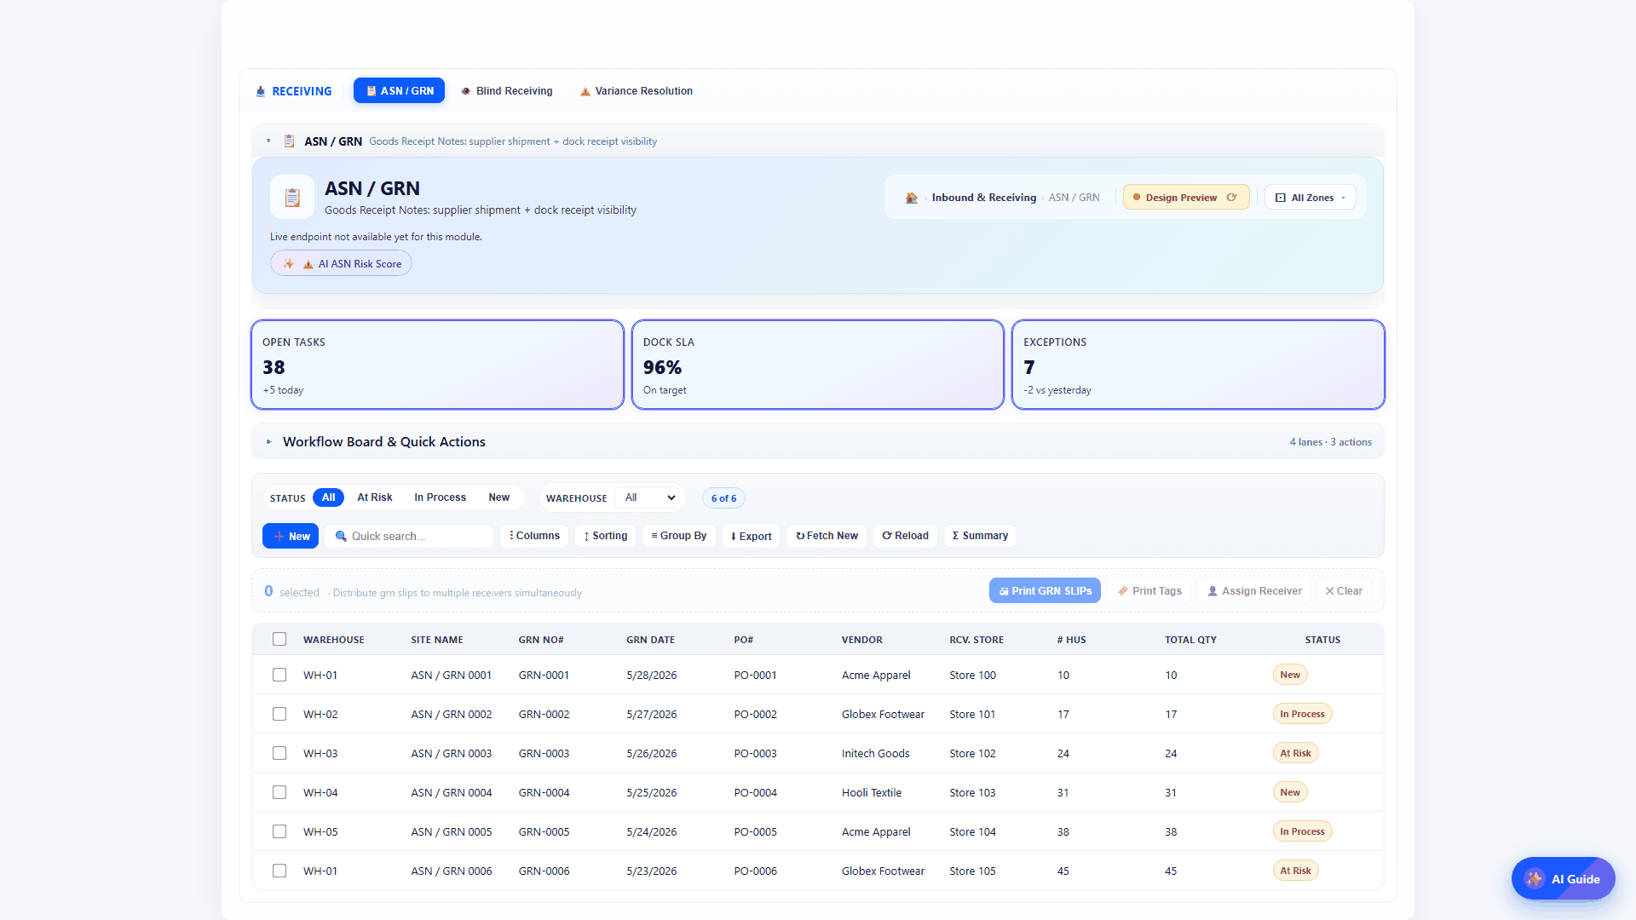Screen dimensions: 1636x920
Task: Click the large ASN / GRN clipboard tile
Action: 292,197
